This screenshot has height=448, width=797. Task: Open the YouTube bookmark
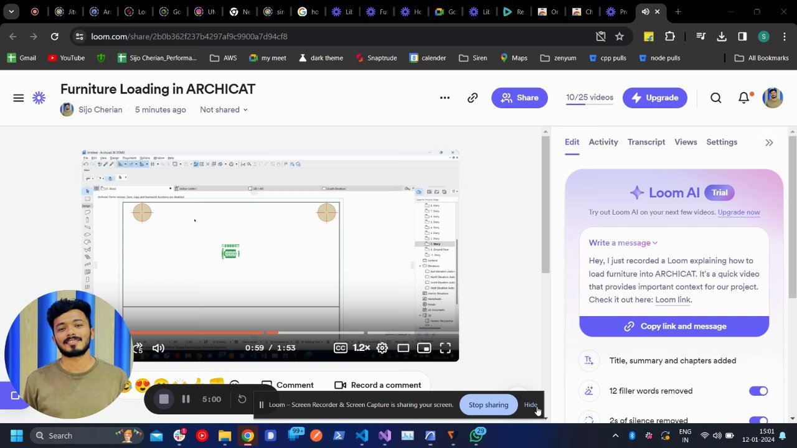tap(66, 58)
